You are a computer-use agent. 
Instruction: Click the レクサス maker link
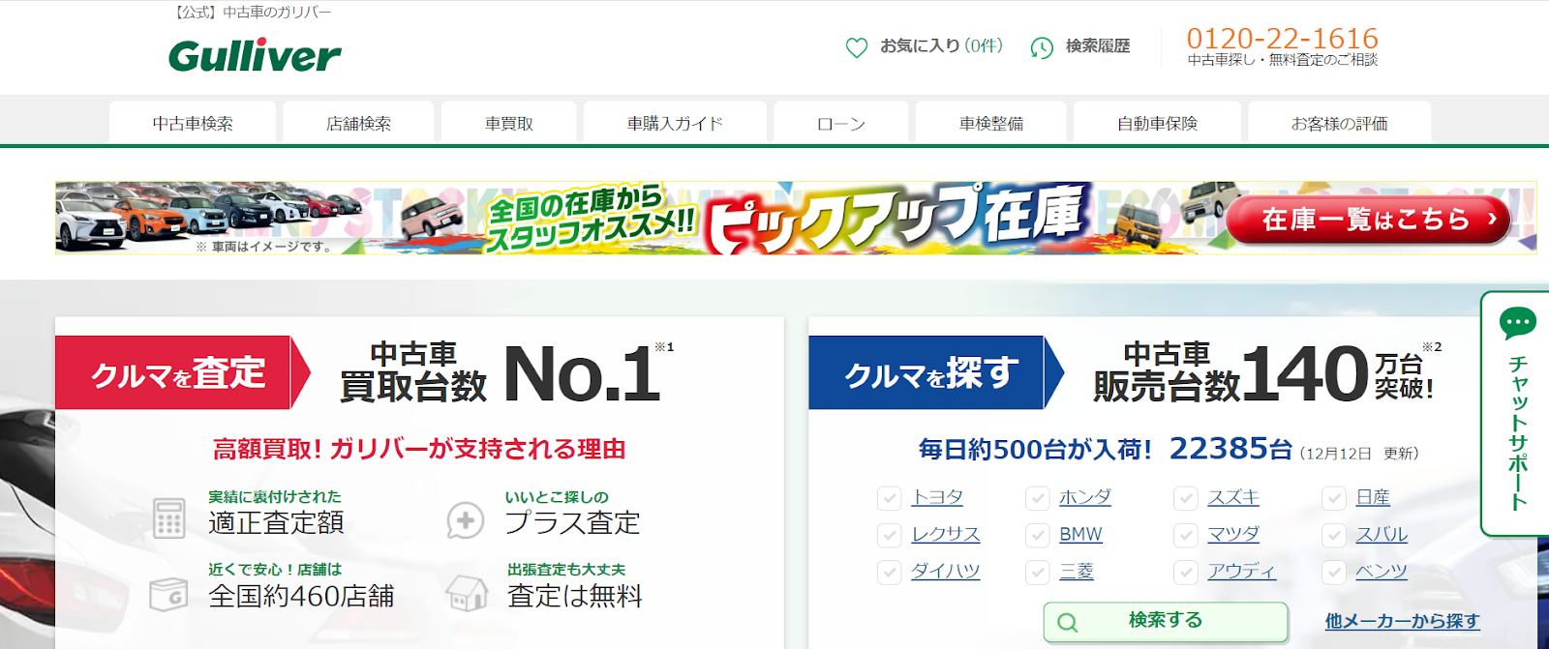(x=946, y=534)
